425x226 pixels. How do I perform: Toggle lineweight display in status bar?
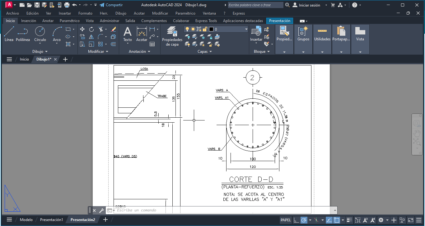(349, 220)
